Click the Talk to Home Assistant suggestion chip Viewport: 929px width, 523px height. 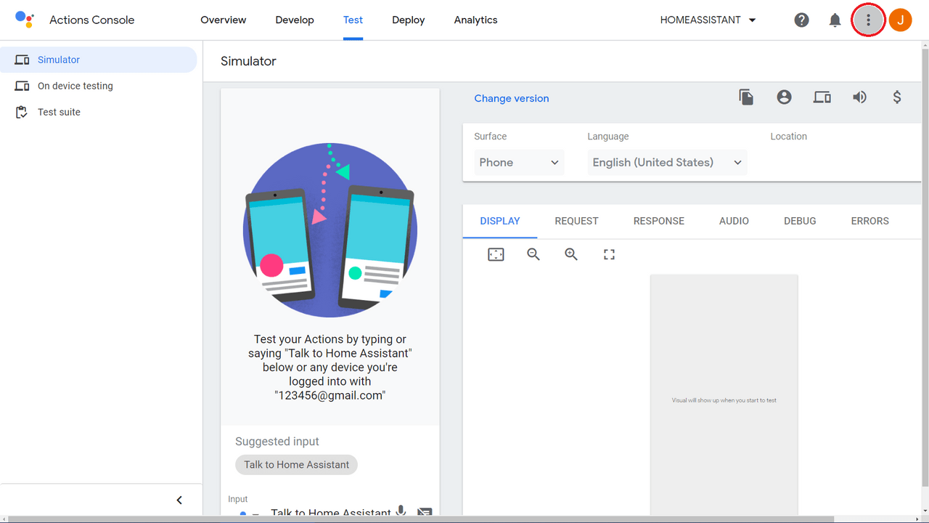tap(297, 465)
